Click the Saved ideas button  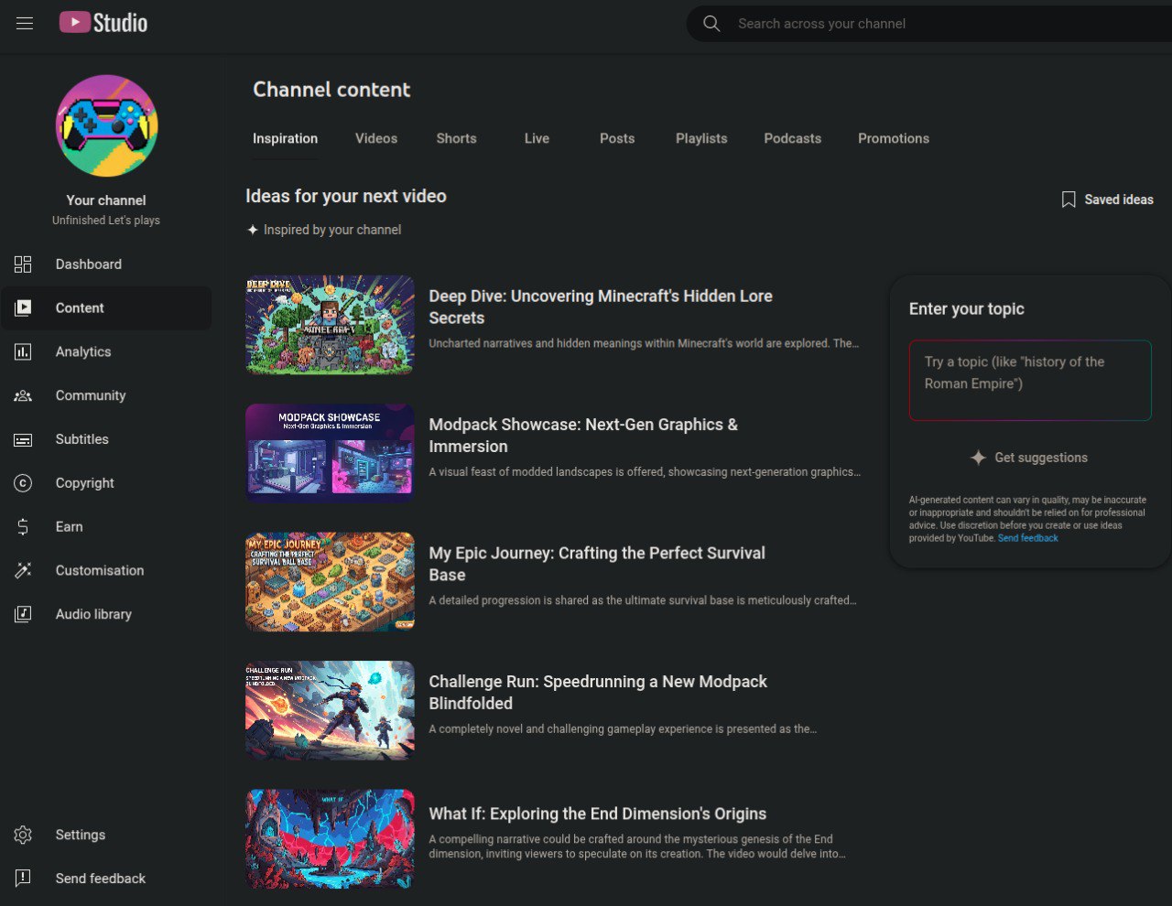[1107, 200]
